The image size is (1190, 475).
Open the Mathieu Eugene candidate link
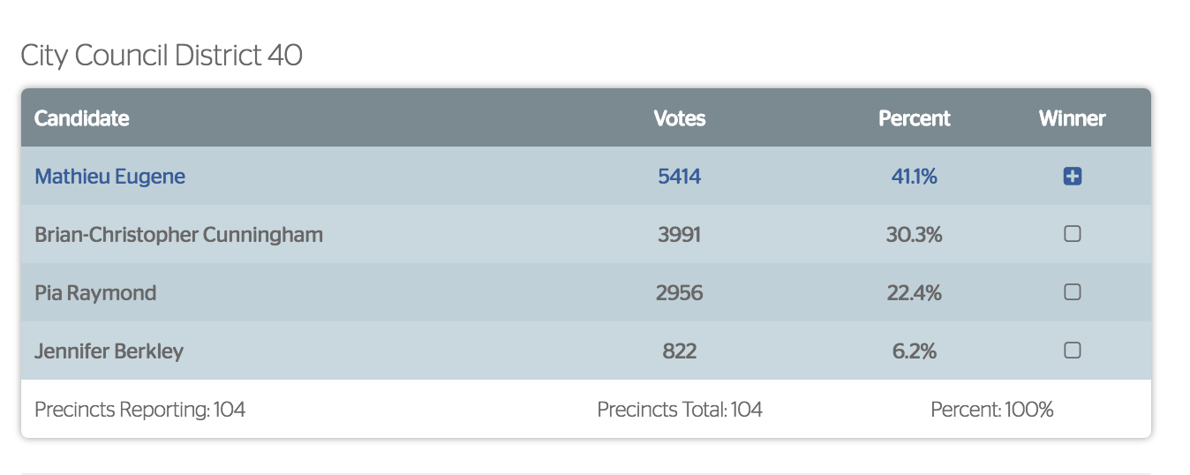pos(109,177)
